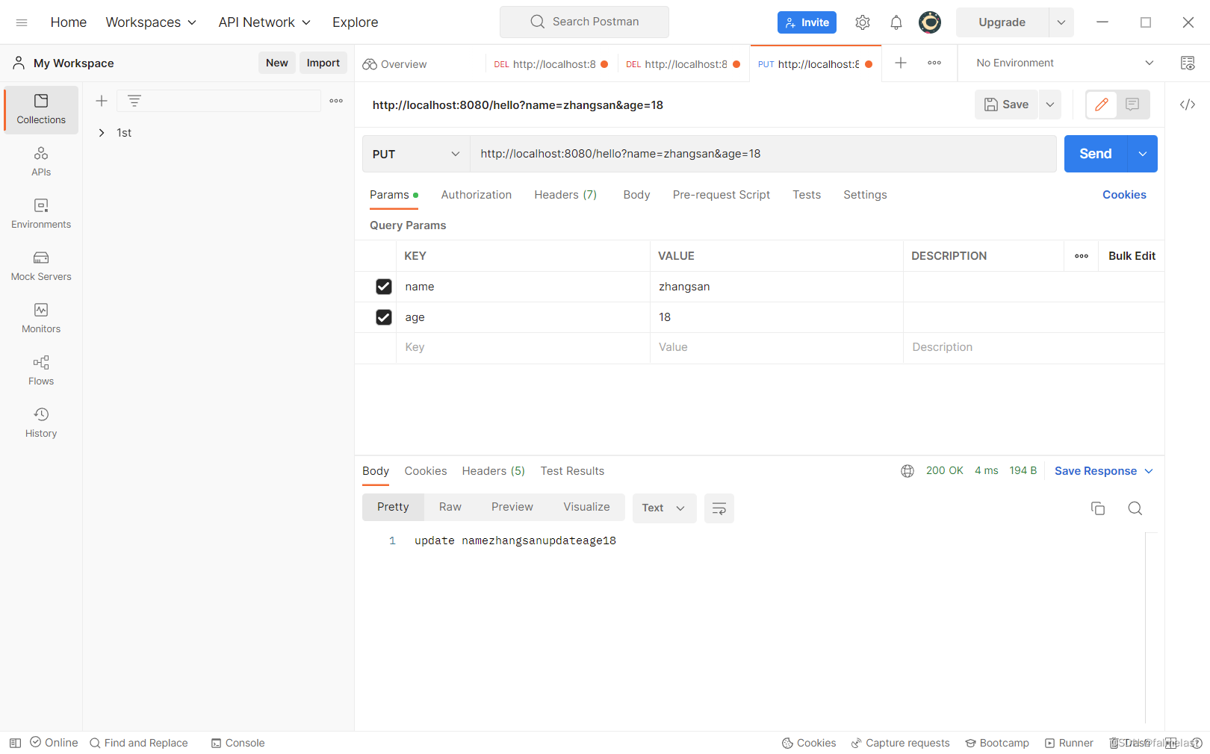Click the pencil edit mode icon
The image size is (1210, 754).
[x=1102, y=105]
